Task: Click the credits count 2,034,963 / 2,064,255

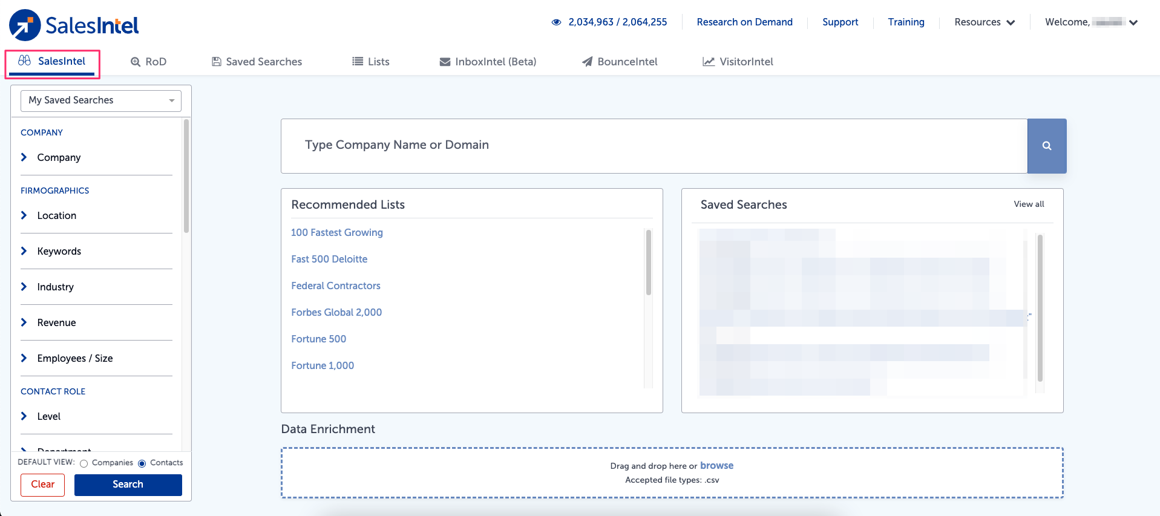Action: (x=618, y=22)
